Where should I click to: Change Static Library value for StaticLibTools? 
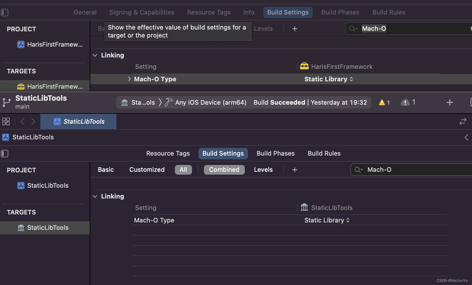tap(327, 220)
